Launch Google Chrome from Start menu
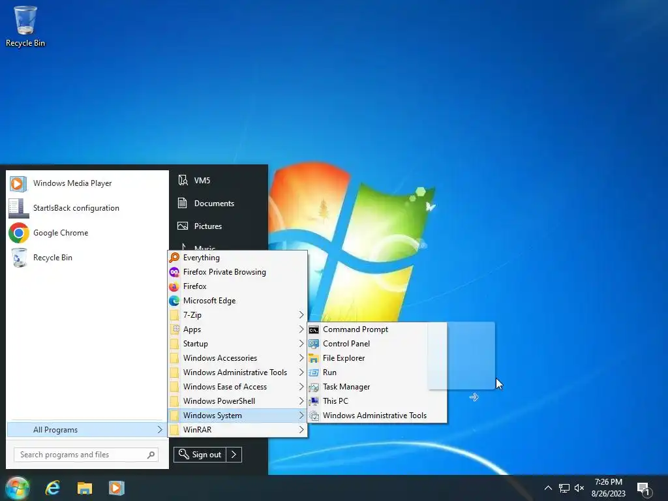This screenshot has width=668, height=501. (x=87, y=233)
